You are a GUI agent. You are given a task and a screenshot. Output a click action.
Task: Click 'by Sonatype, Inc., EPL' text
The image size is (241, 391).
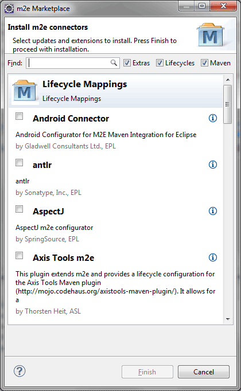tap(48, 193)
